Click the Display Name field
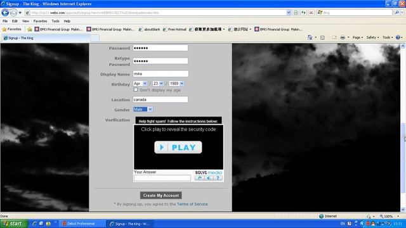The width and height of the screenshot is (406, 228). point(160,73)
